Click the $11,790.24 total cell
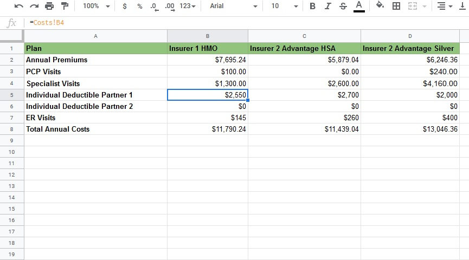Image resolution: width=469 pixels, height=260 pixels. pos(208,129)
